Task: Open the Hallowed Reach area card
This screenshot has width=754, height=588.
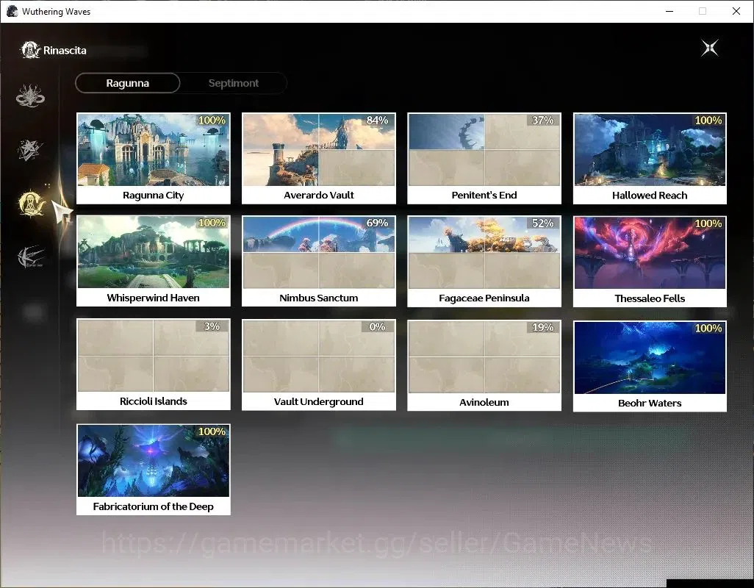Action: [650, 158]
